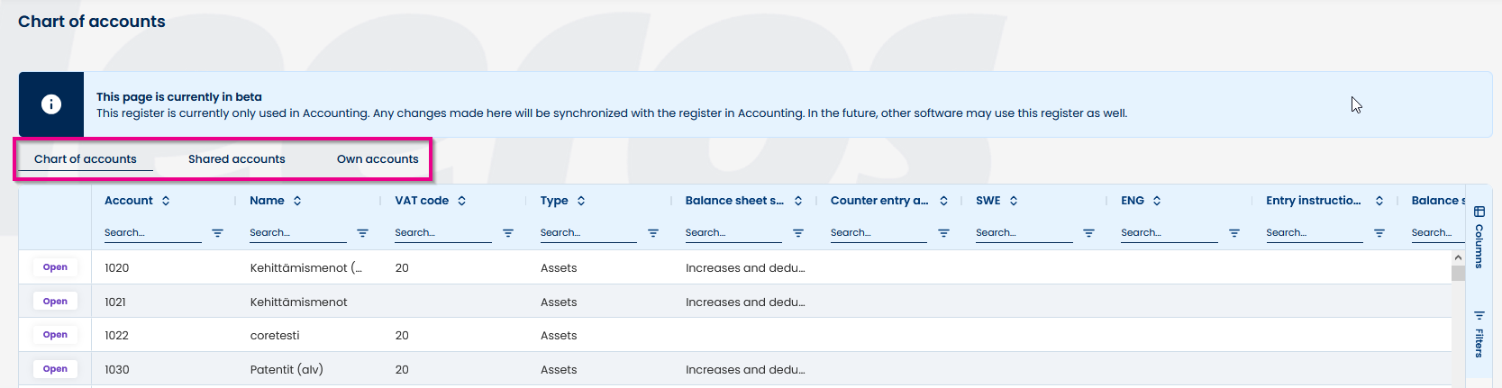The width and height of the screenshot is (1502, 388).
Task: Switch to the Own accounts tab
Action: click(378, 159)
